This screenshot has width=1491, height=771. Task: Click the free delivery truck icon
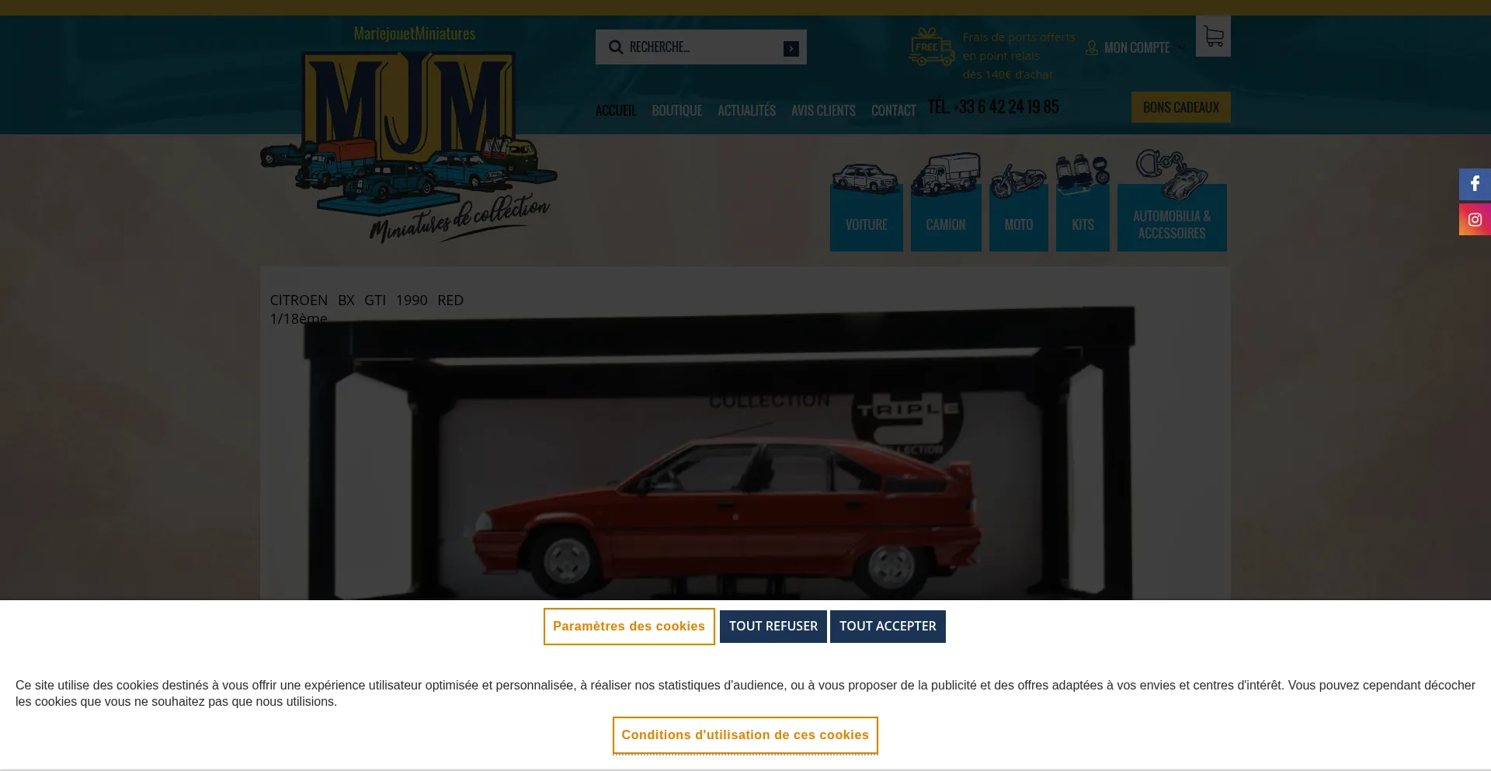[932, 47]
